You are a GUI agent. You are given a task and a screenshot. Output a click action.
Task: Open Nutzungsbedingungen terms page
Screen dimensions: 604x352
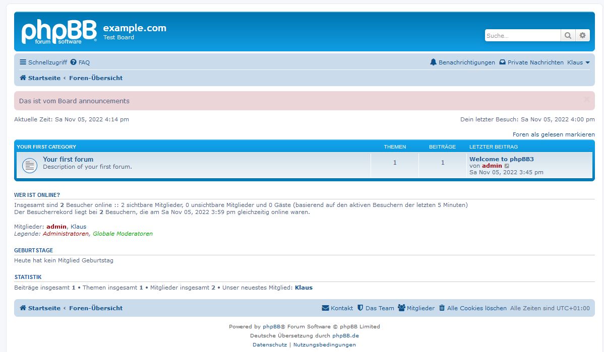tap(324, 344)
